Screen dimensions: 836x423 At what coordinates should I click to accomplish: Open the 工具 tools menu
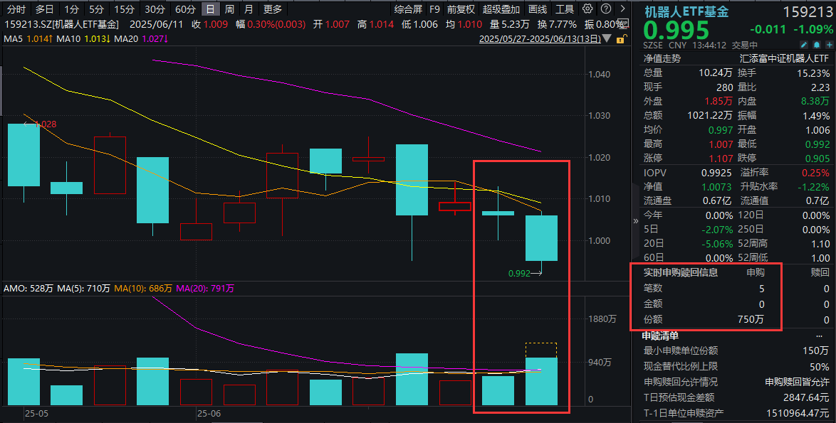click(x=565, y=9)
